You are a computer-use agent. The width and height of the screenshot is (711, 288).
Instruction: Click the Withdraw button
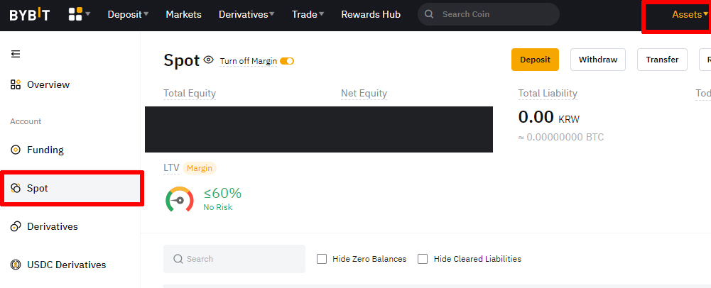598,60
